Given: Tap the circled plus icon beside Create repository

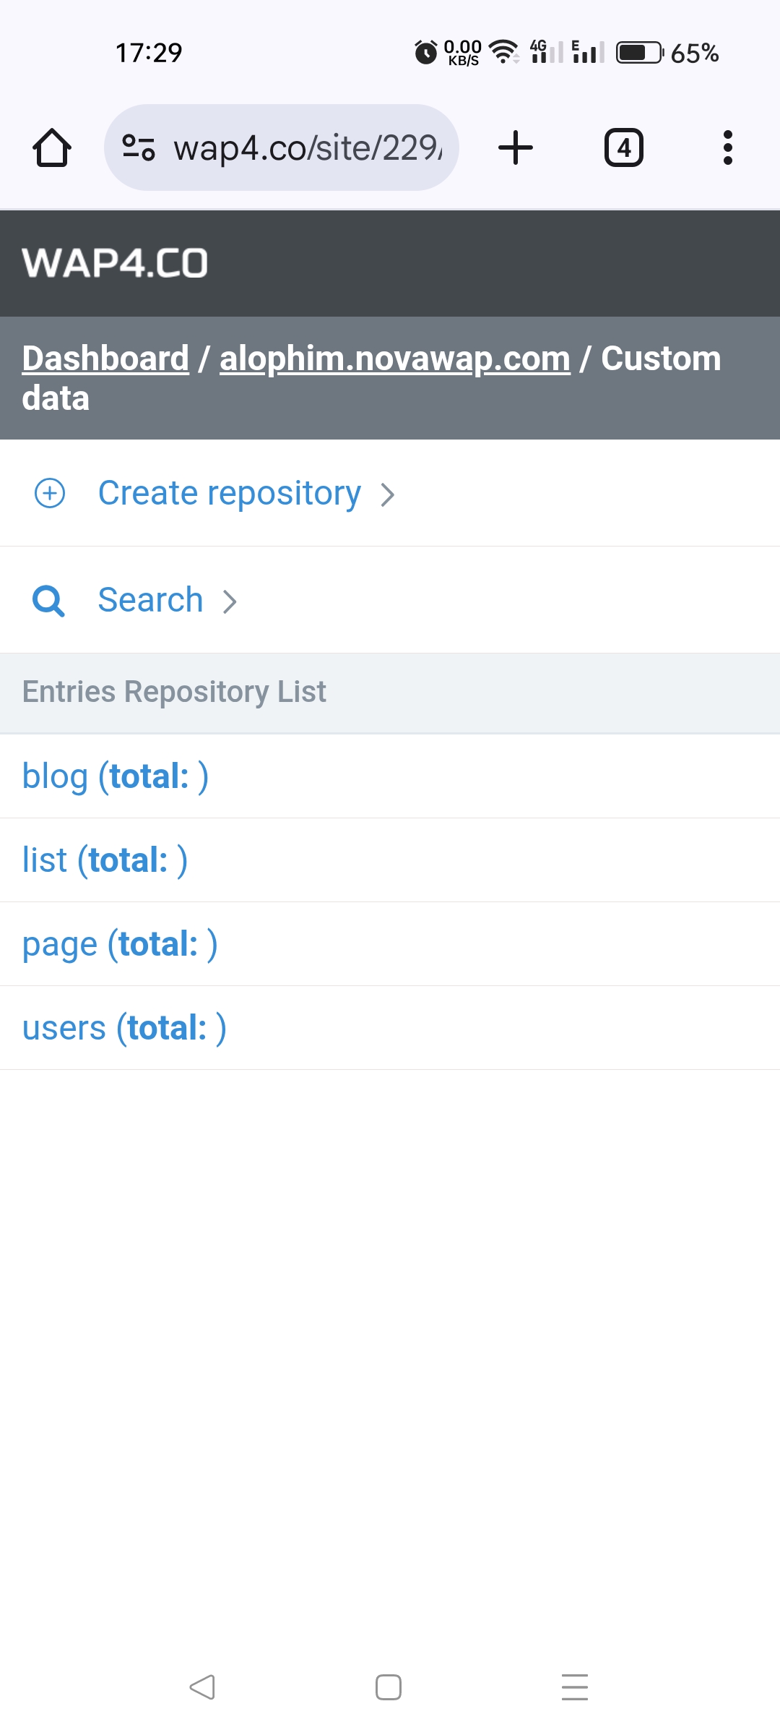Looking at the screenshot, I should point(50,494).
